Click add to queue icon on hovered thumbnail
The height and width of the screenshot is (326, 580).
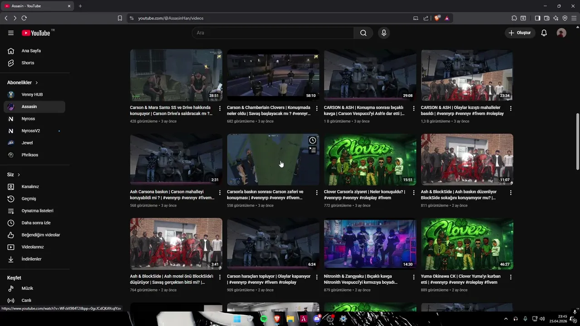(313, 150)
